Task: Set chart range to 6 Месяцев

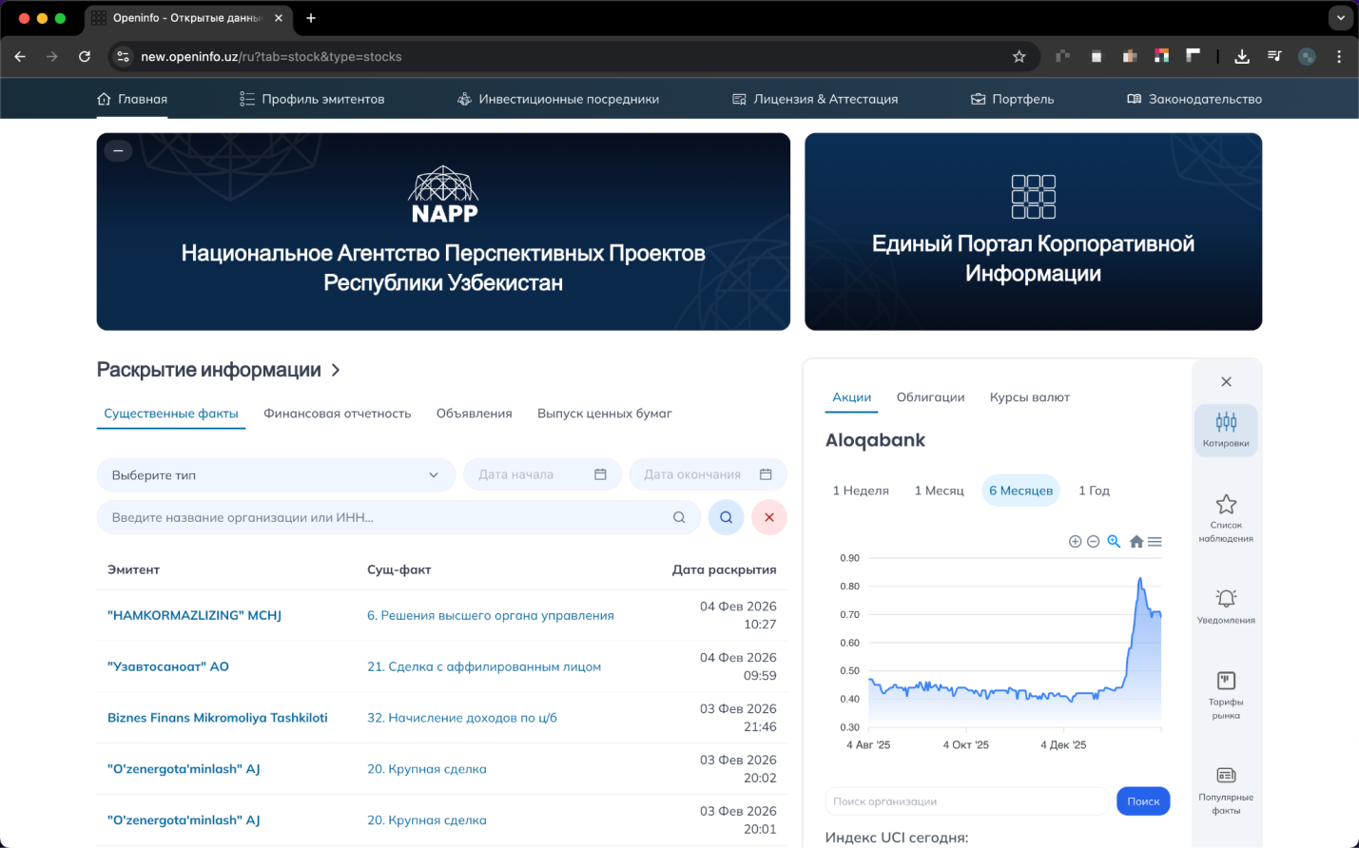Action: pos(1021,491)
